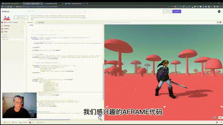Screen dimensions: 223x125
Task: Click the Files folder icon
Action: click(2, 32)
